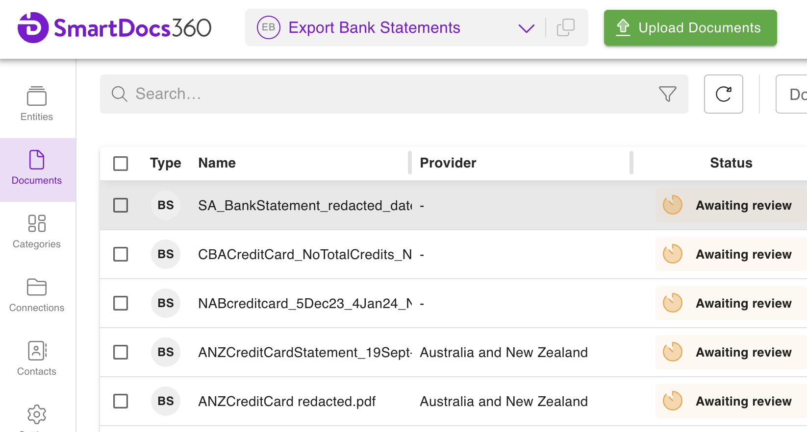
Task: Open the Categories sidebar section
Action: [x=37, y=231]
